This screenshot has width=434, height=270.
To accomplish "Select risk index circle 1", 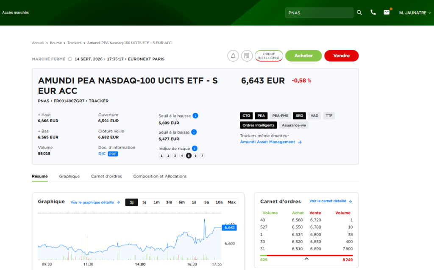I will [161, 155].
